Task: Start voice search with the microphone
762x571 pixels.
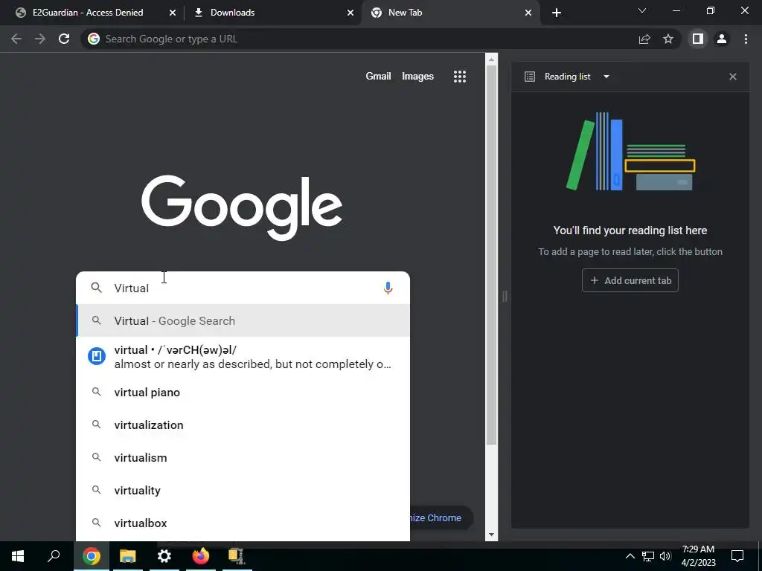Action: [x=388, y=288]
